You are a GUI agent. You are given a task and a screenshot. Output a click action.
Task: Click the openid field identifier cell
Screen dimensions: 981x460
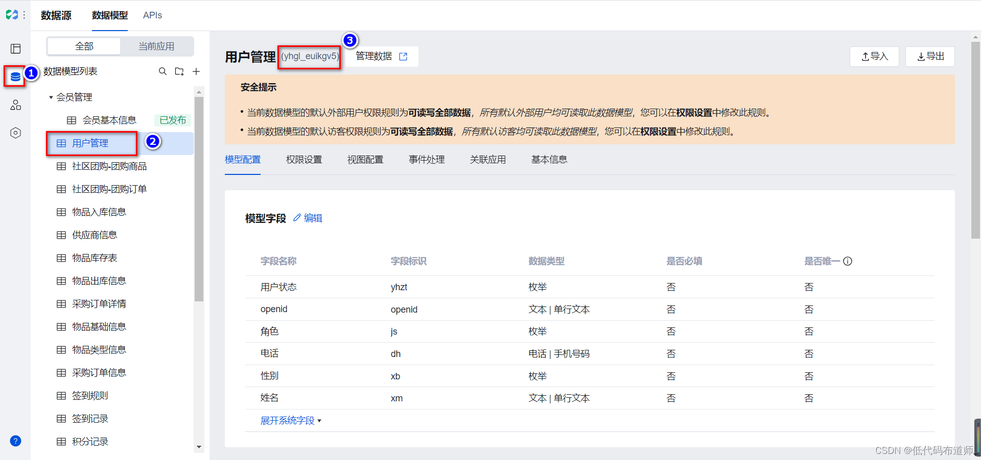404,310
